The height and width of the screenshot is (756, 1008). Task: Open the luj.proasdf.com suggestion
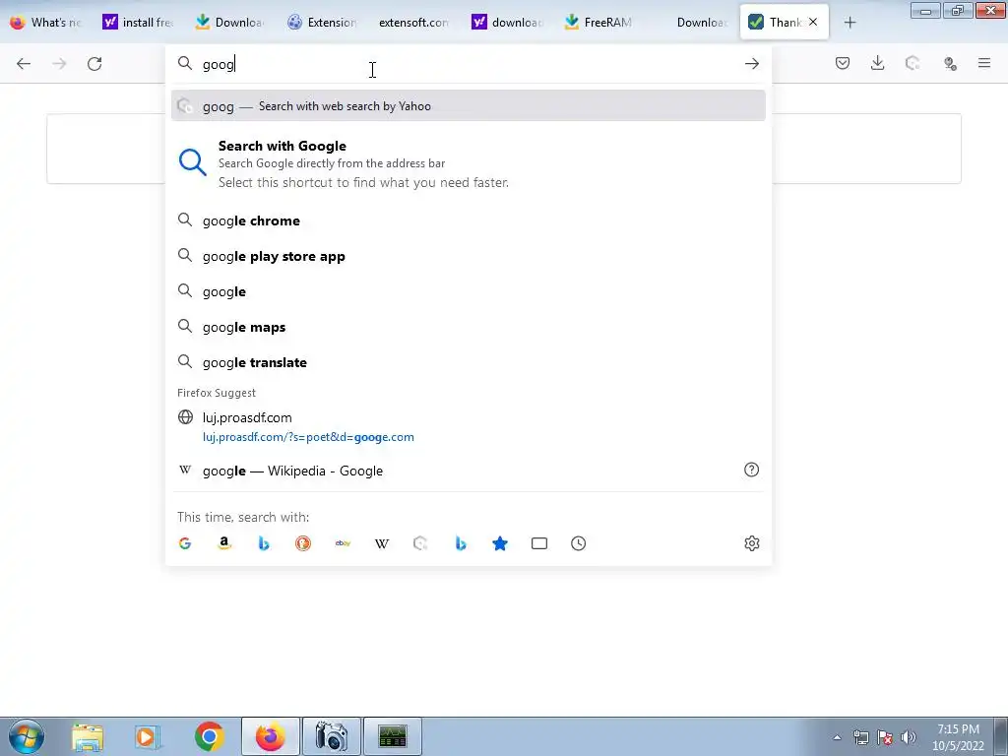(x=468, y=427)
